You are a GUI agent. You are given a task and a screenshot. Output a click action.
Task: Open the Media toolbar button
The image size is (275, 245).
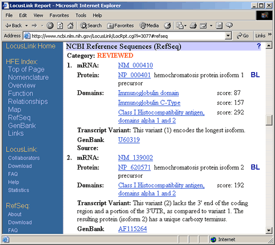(x=148, y=25)
